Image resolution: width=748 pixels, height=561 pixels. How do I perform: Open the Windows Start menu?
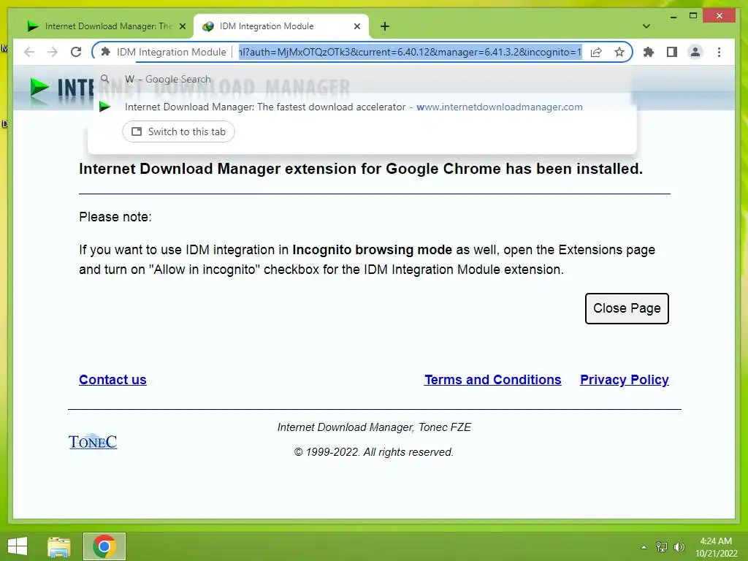coord(18,546)
